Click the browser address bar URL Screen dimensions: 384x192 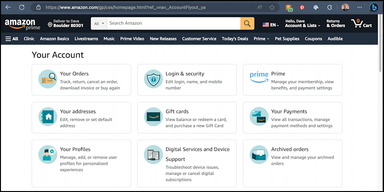pos(126,7)
